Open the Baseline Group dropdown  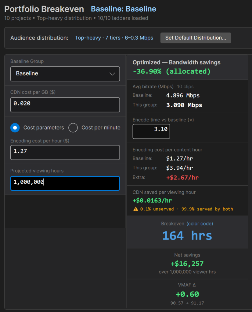point(65,74)
